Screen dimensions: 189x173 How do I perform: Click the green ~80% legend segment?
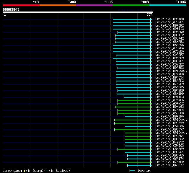(131, 5)
